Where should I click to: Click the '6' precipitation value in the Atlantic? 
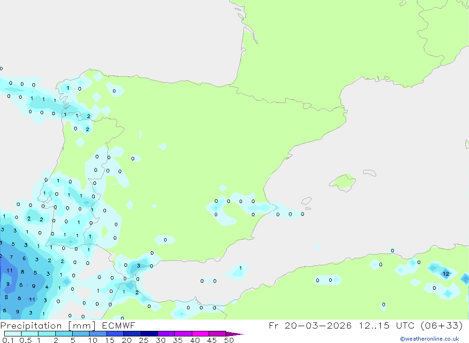point(24,258)
